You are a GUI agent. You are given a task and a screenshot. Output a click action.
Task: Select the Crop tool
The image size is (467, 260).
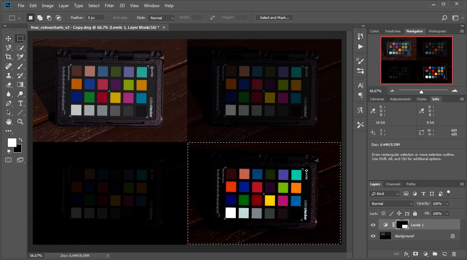(9, 57)
